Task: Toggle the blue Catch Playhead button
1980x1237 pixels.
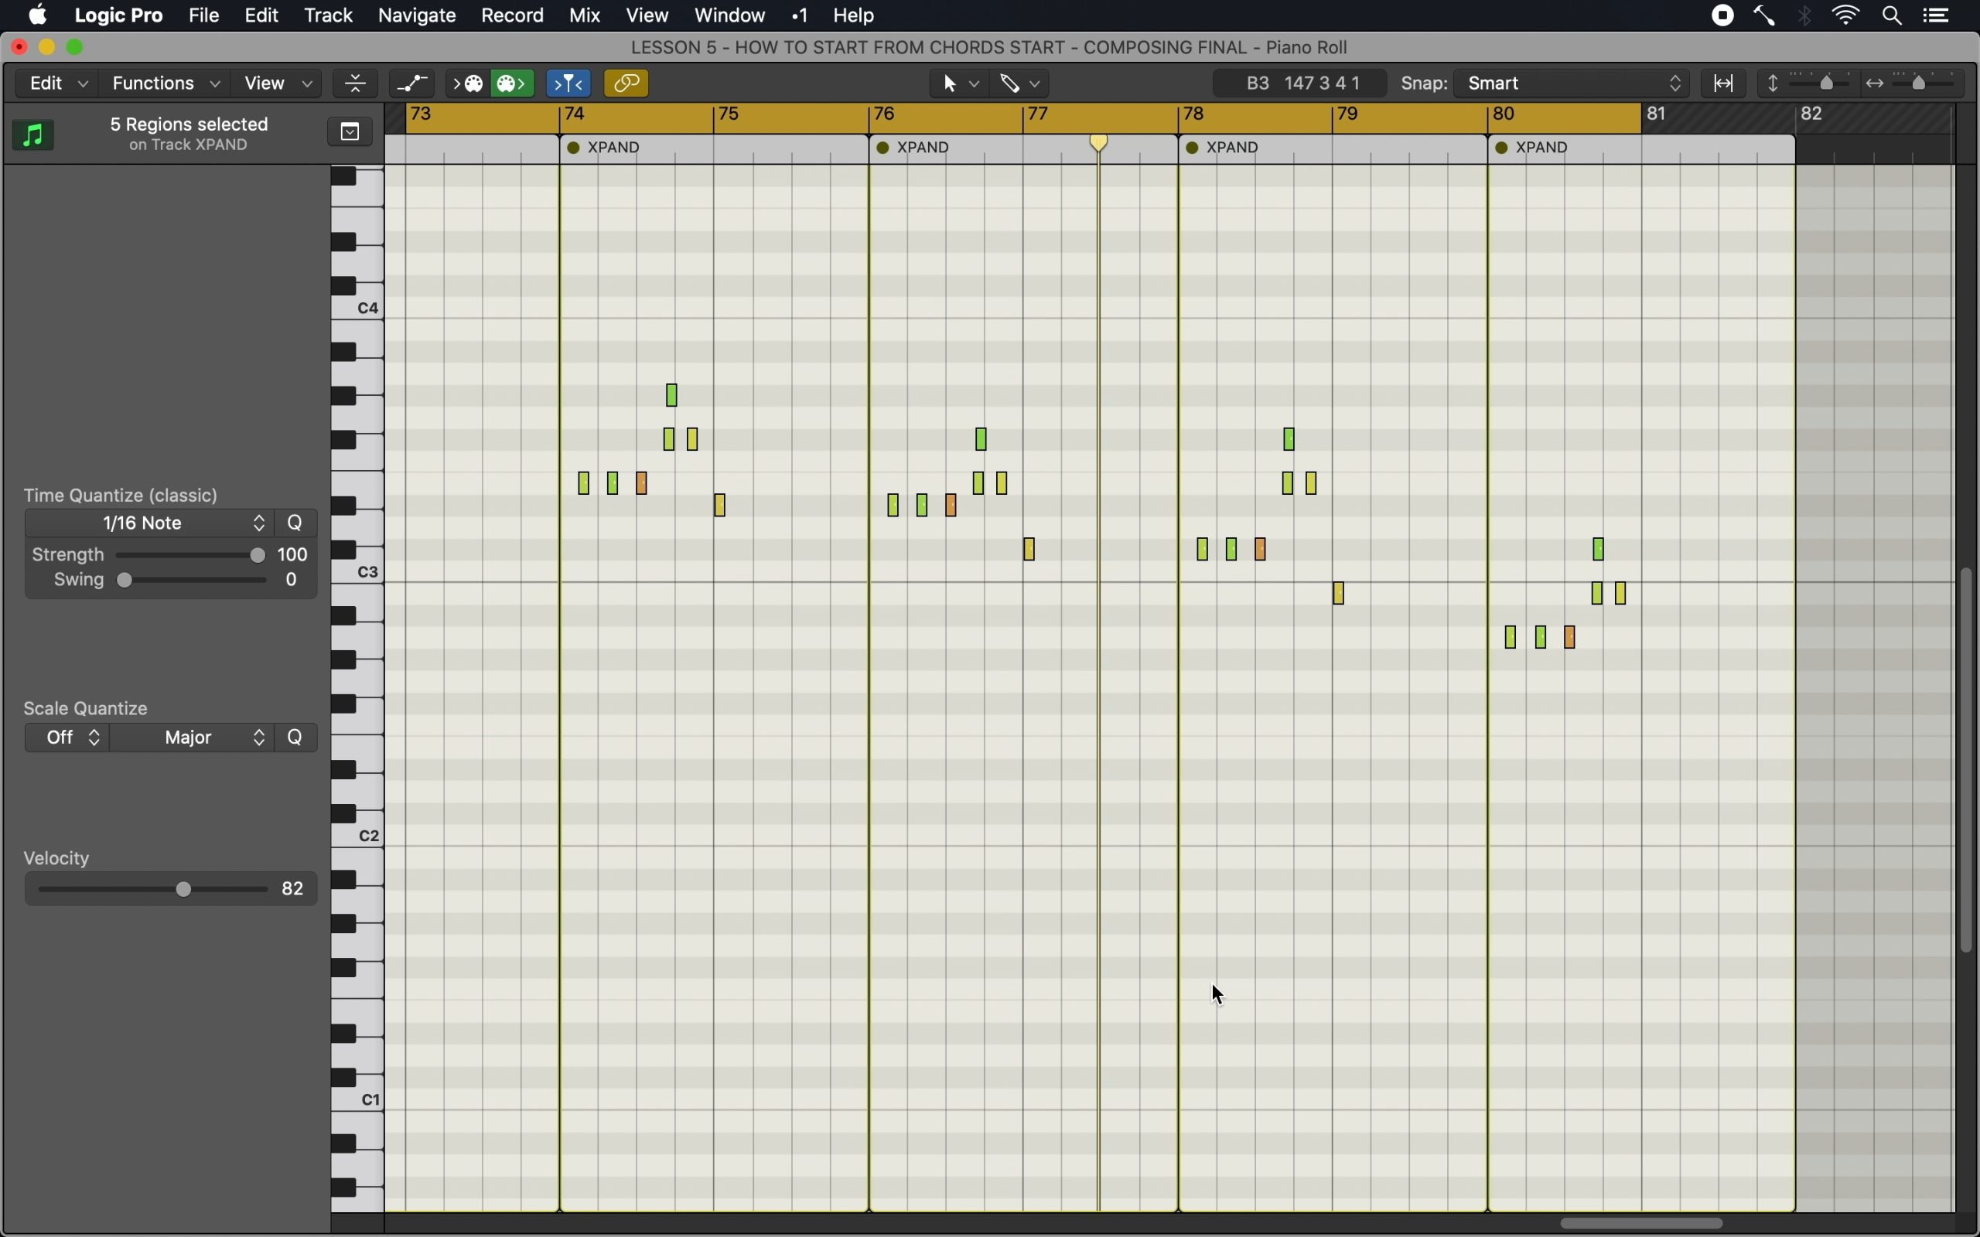Action: 569,83
